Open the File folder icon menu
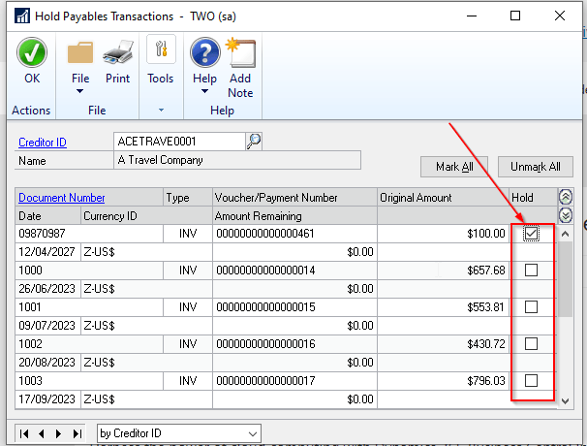The height and width of the screenshot is (446, 587). pyautogui.click(x=80, y=53)
